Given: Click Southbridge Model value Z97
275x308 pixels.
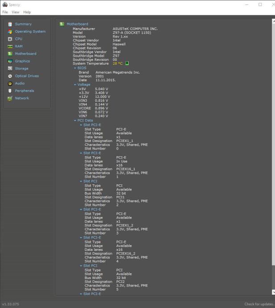Looking at the screenshot, I should point(116,56).
